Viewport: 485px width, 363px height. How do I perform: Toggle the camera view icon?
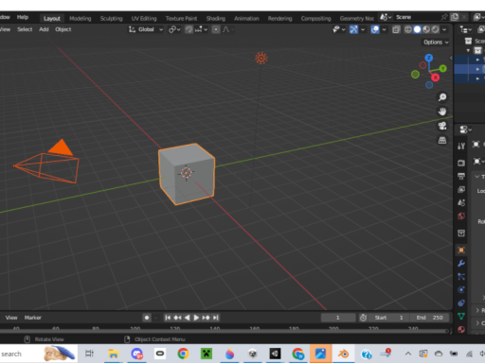point(442,126)
